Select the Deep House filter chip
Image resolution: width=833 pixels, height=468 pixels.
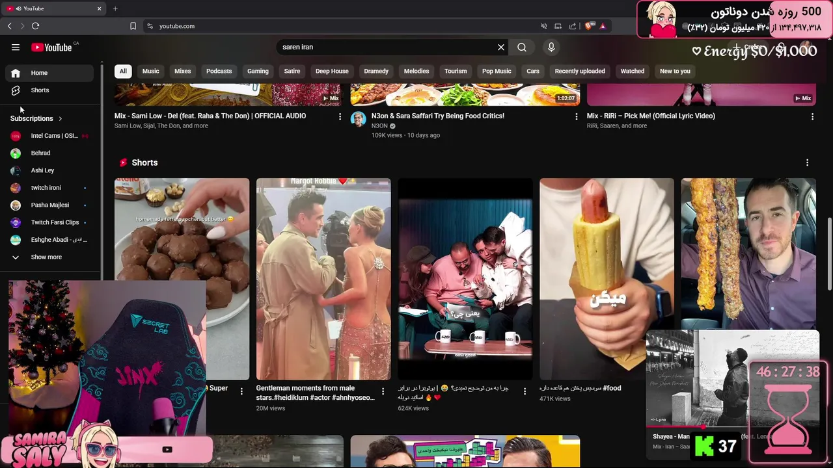(x=332, y=71)
